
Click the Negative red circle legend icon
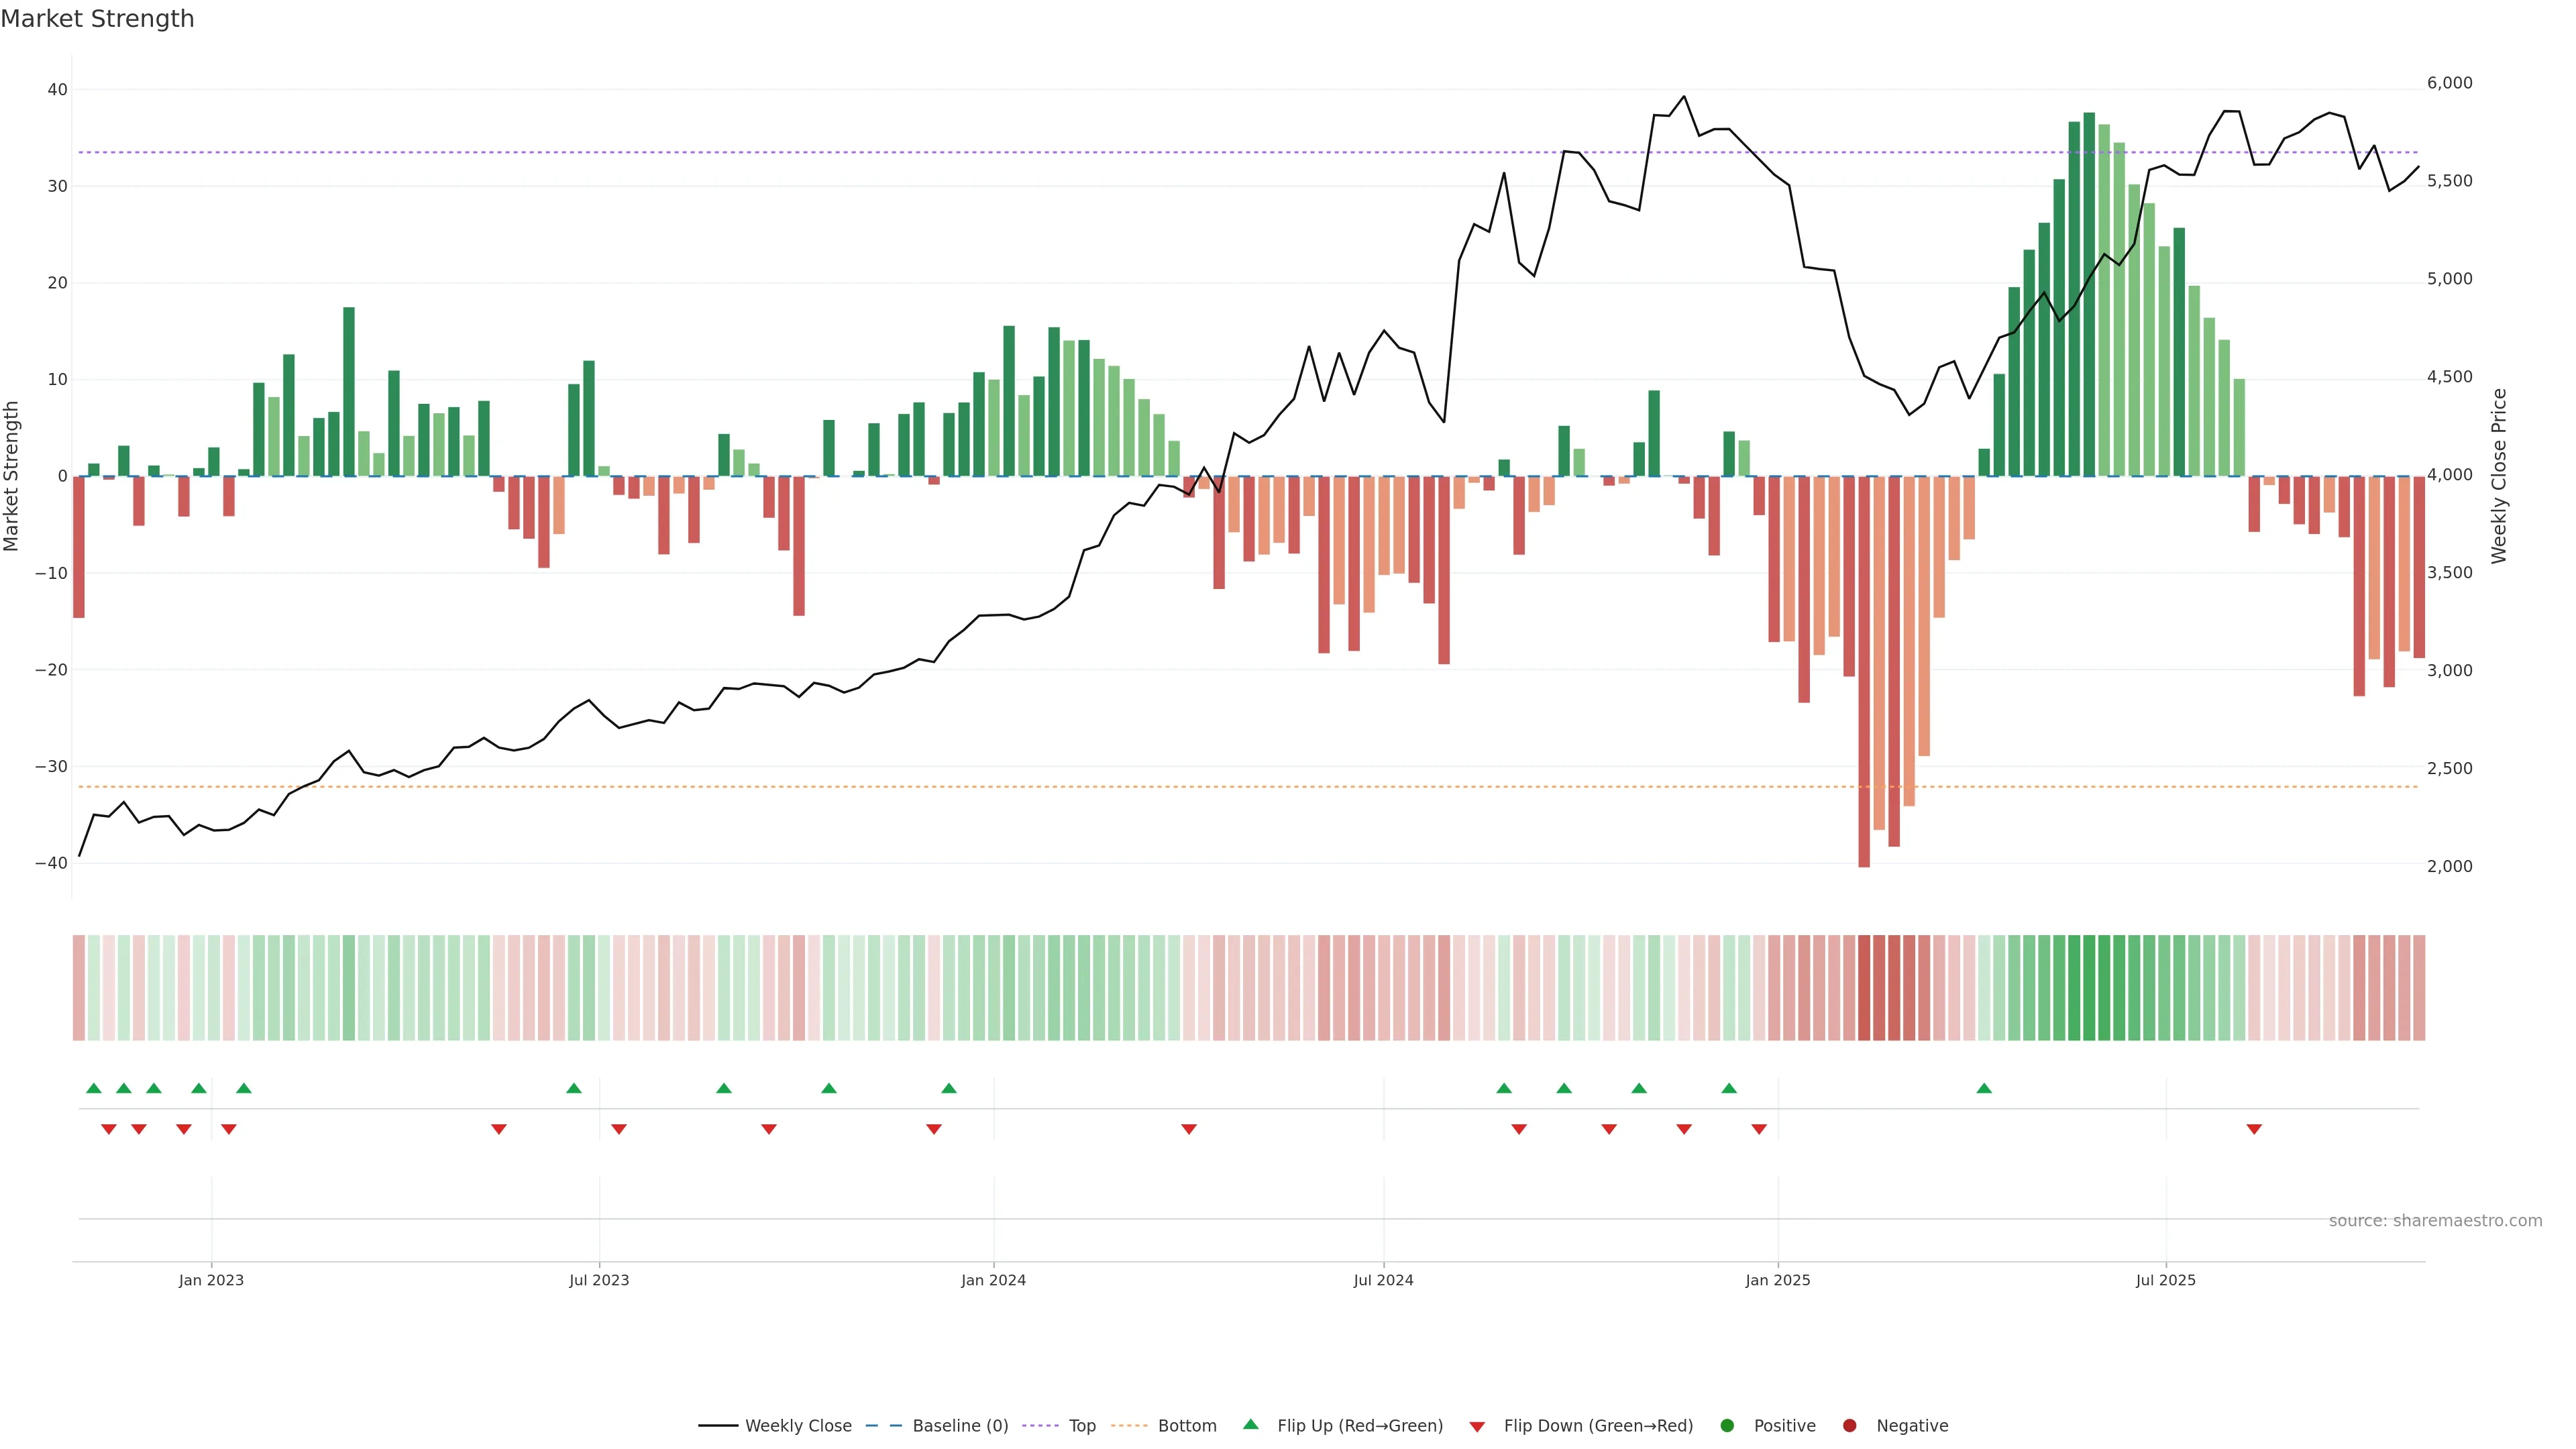(x=1849, y=1426)
